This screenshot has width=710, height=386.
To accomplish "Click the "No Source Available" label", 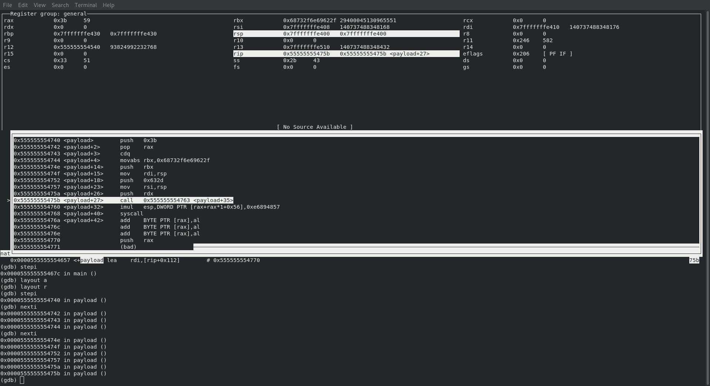I will [x=315, y=127].
